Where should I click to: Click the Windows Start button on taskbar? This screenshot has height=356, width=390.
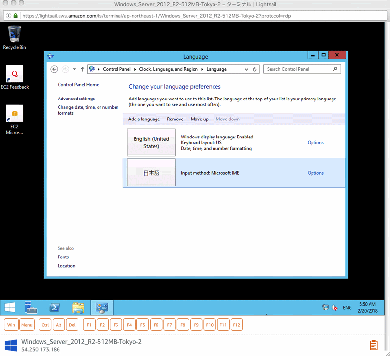(10, 308)
